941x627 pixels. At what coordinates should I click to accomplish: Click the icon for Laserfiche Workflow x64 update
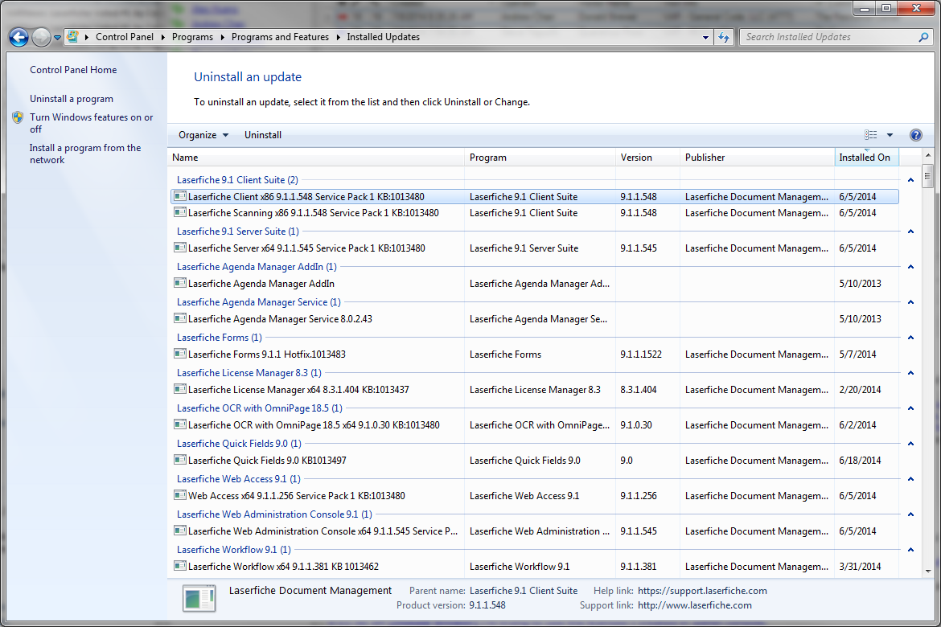point(179,566)
